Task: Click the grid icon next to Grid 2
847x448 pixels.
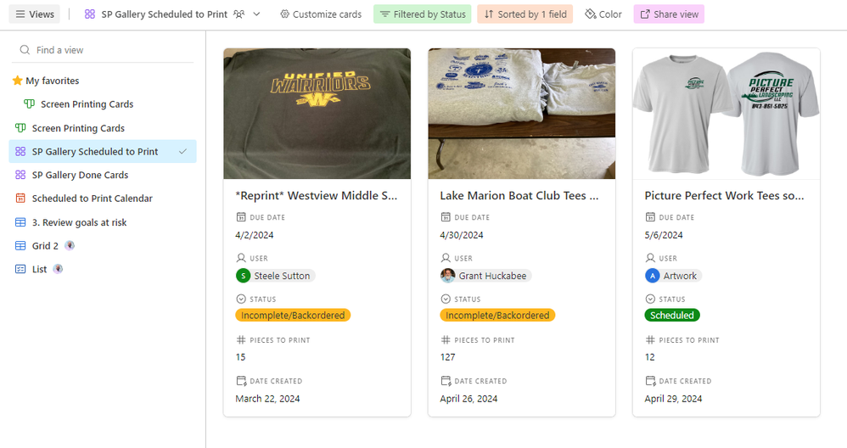Action: click(20, 246)
